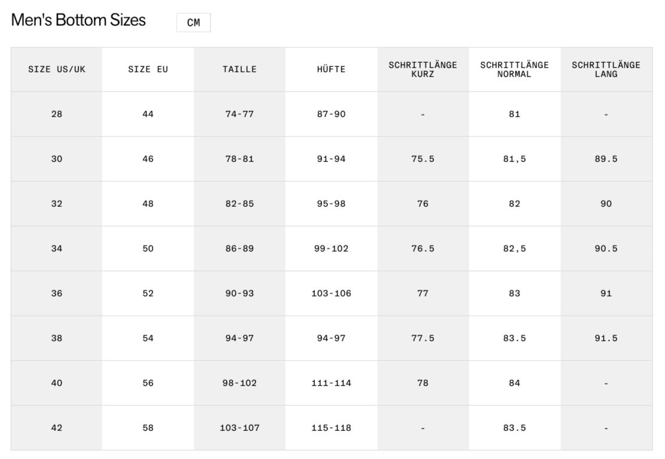
Task: Select US/UK size 28 cell
Action: point(57,114)
